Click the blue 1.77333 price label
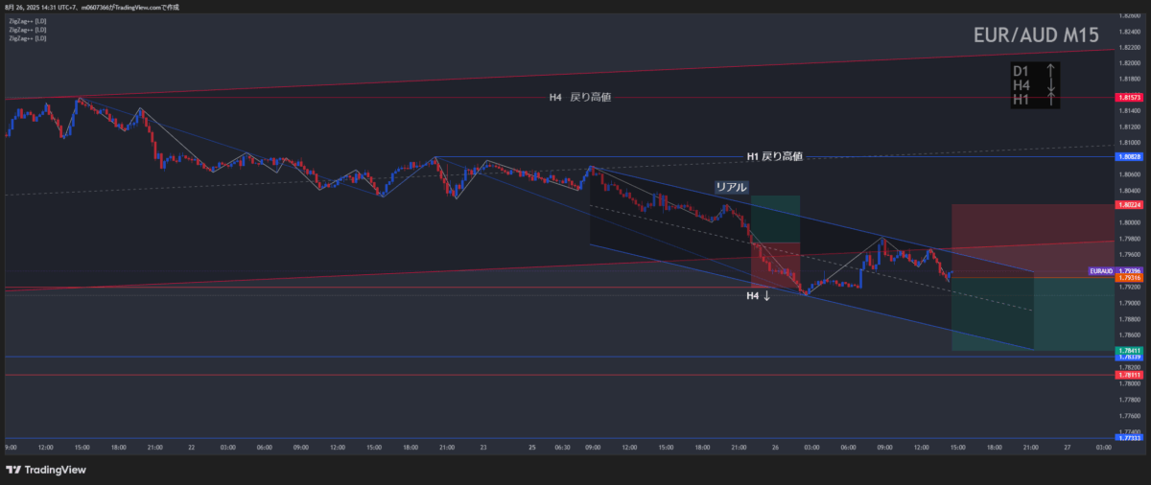Image resolution: width=1151 pixels, height=485 pixels. 1128,438
